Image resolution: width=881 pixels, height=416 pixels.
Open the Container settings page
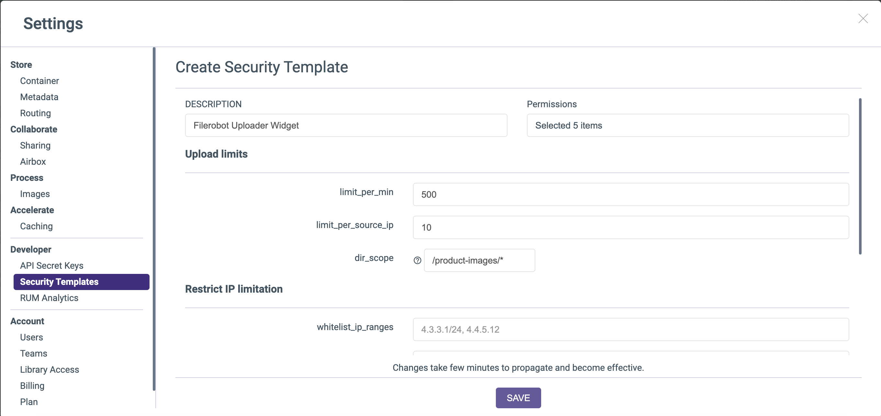(x=39, y=81)
